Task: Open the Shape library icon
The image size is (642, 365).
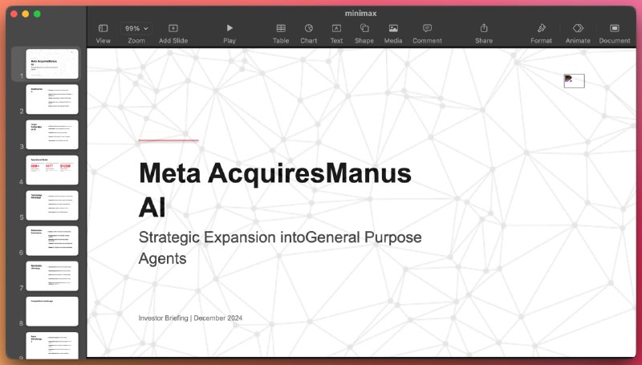Action: coord(364,28)
